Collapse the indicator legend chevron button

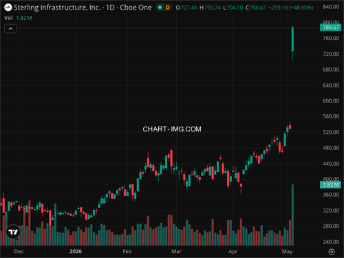click(10, 29)
